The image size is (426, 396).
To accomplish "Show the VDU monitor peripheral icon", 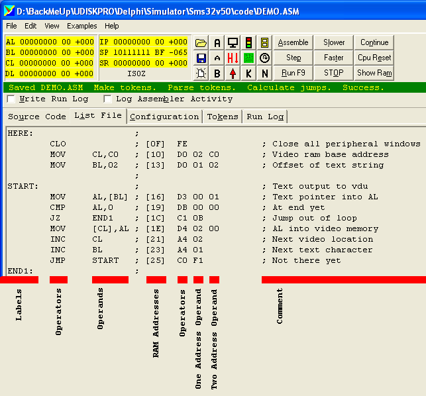I will point(233,42).
